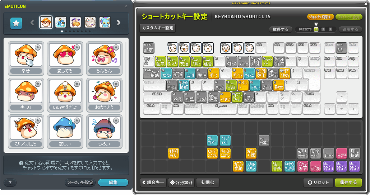This screenshot has width=370, height=195.
Task: Favorite the いい考えだよ emoticon with its star
Action: (x=77, y=84)
